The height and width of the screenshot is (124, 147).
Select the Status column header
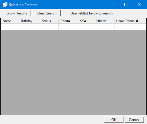pyautogui.click(x=49, y=21)
